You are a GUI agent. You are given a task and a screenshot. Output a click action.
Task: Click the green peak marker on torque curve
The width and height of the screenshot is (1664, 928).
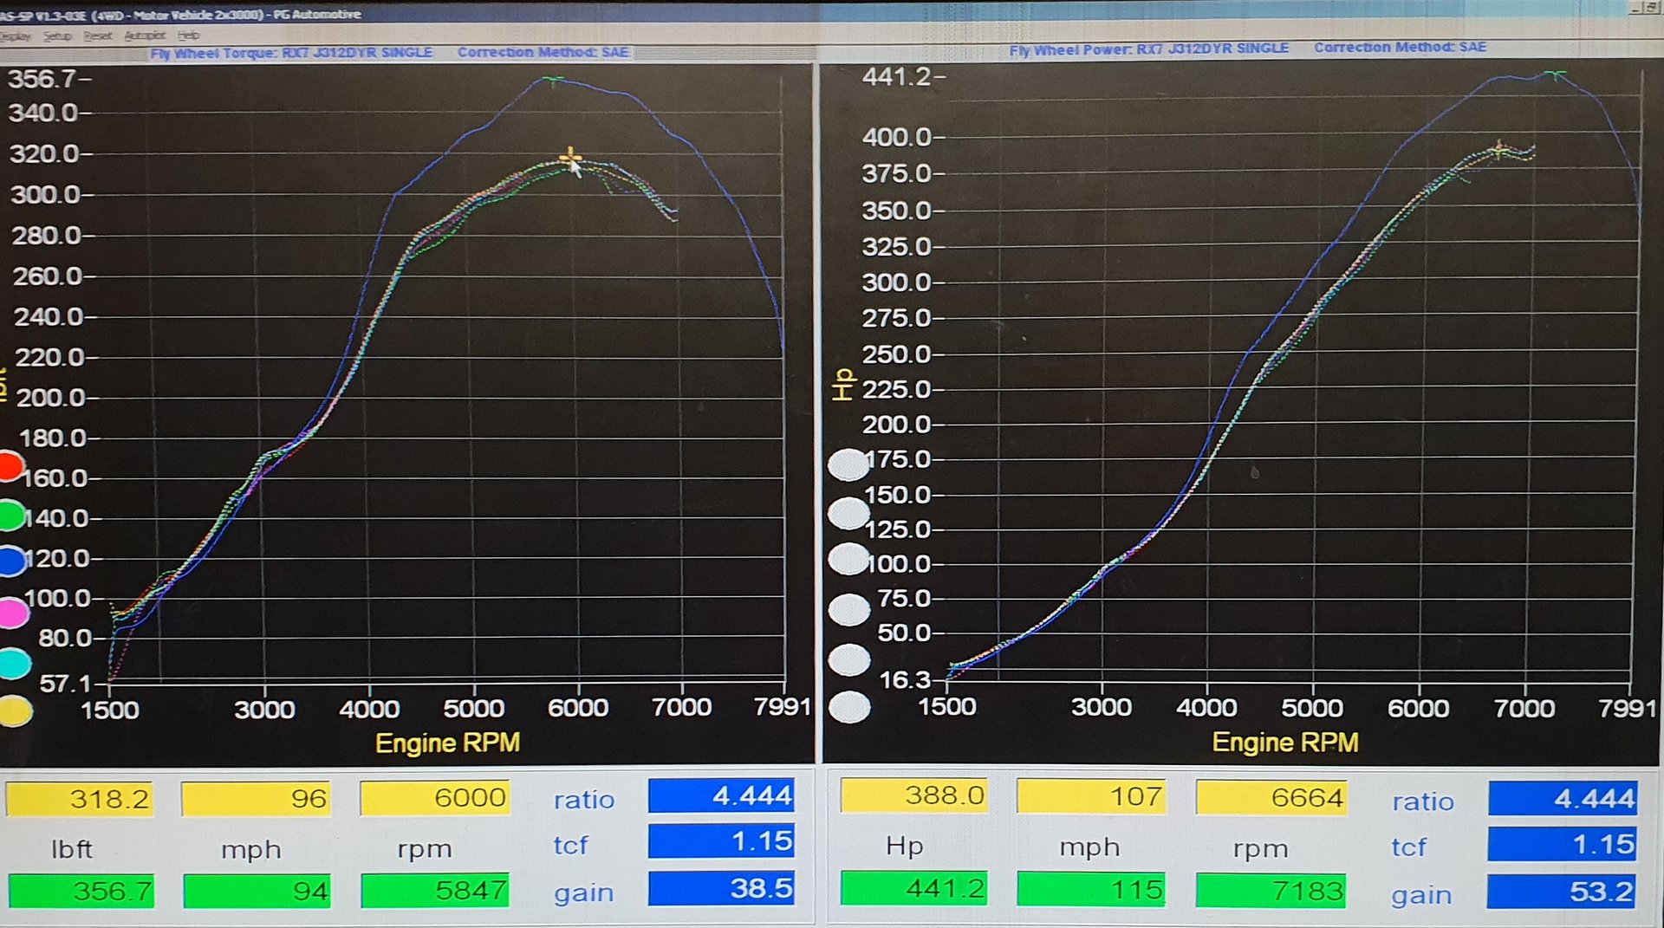click(x=552, y=80)
